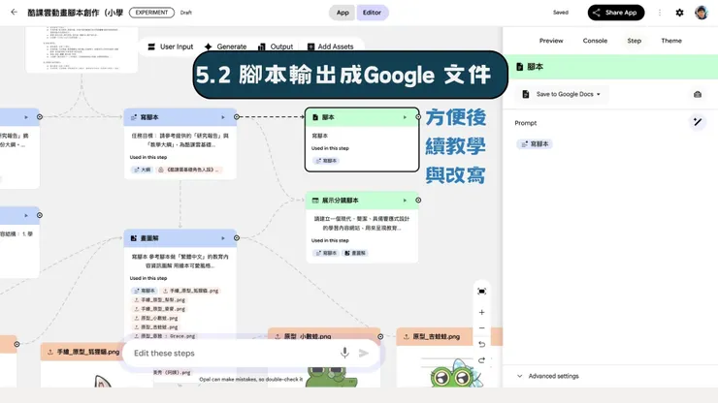The height and width of the screenshot is (403, 718).
Task: Open the user profile avatar
Action: coord(702,13)
